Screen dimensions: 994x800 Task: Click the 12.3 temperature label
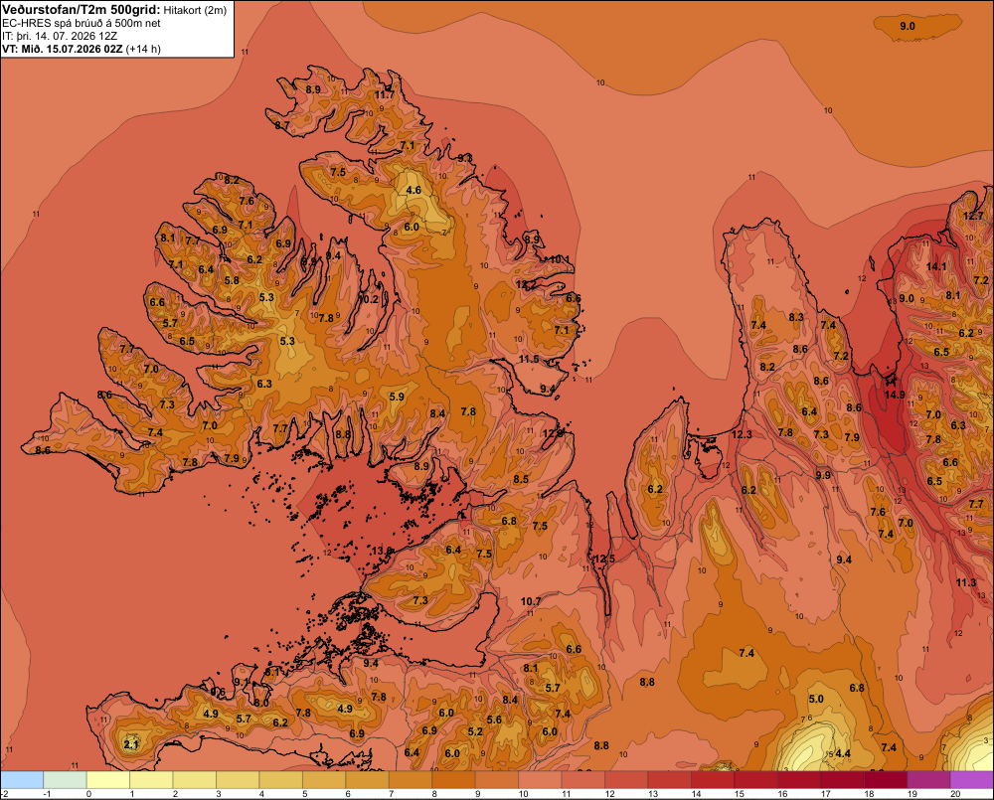pos(742,434)
